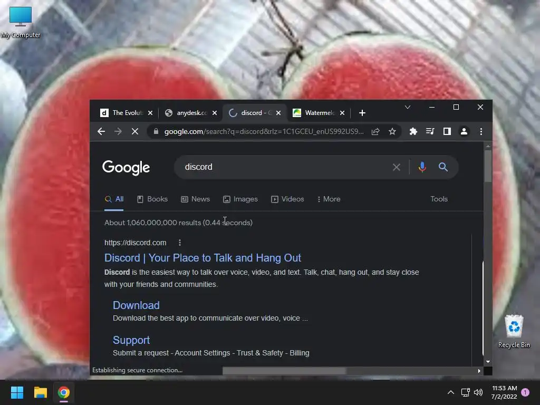The image size is (540, 405).
Task: Open network status tray icon
Action: 465,392
